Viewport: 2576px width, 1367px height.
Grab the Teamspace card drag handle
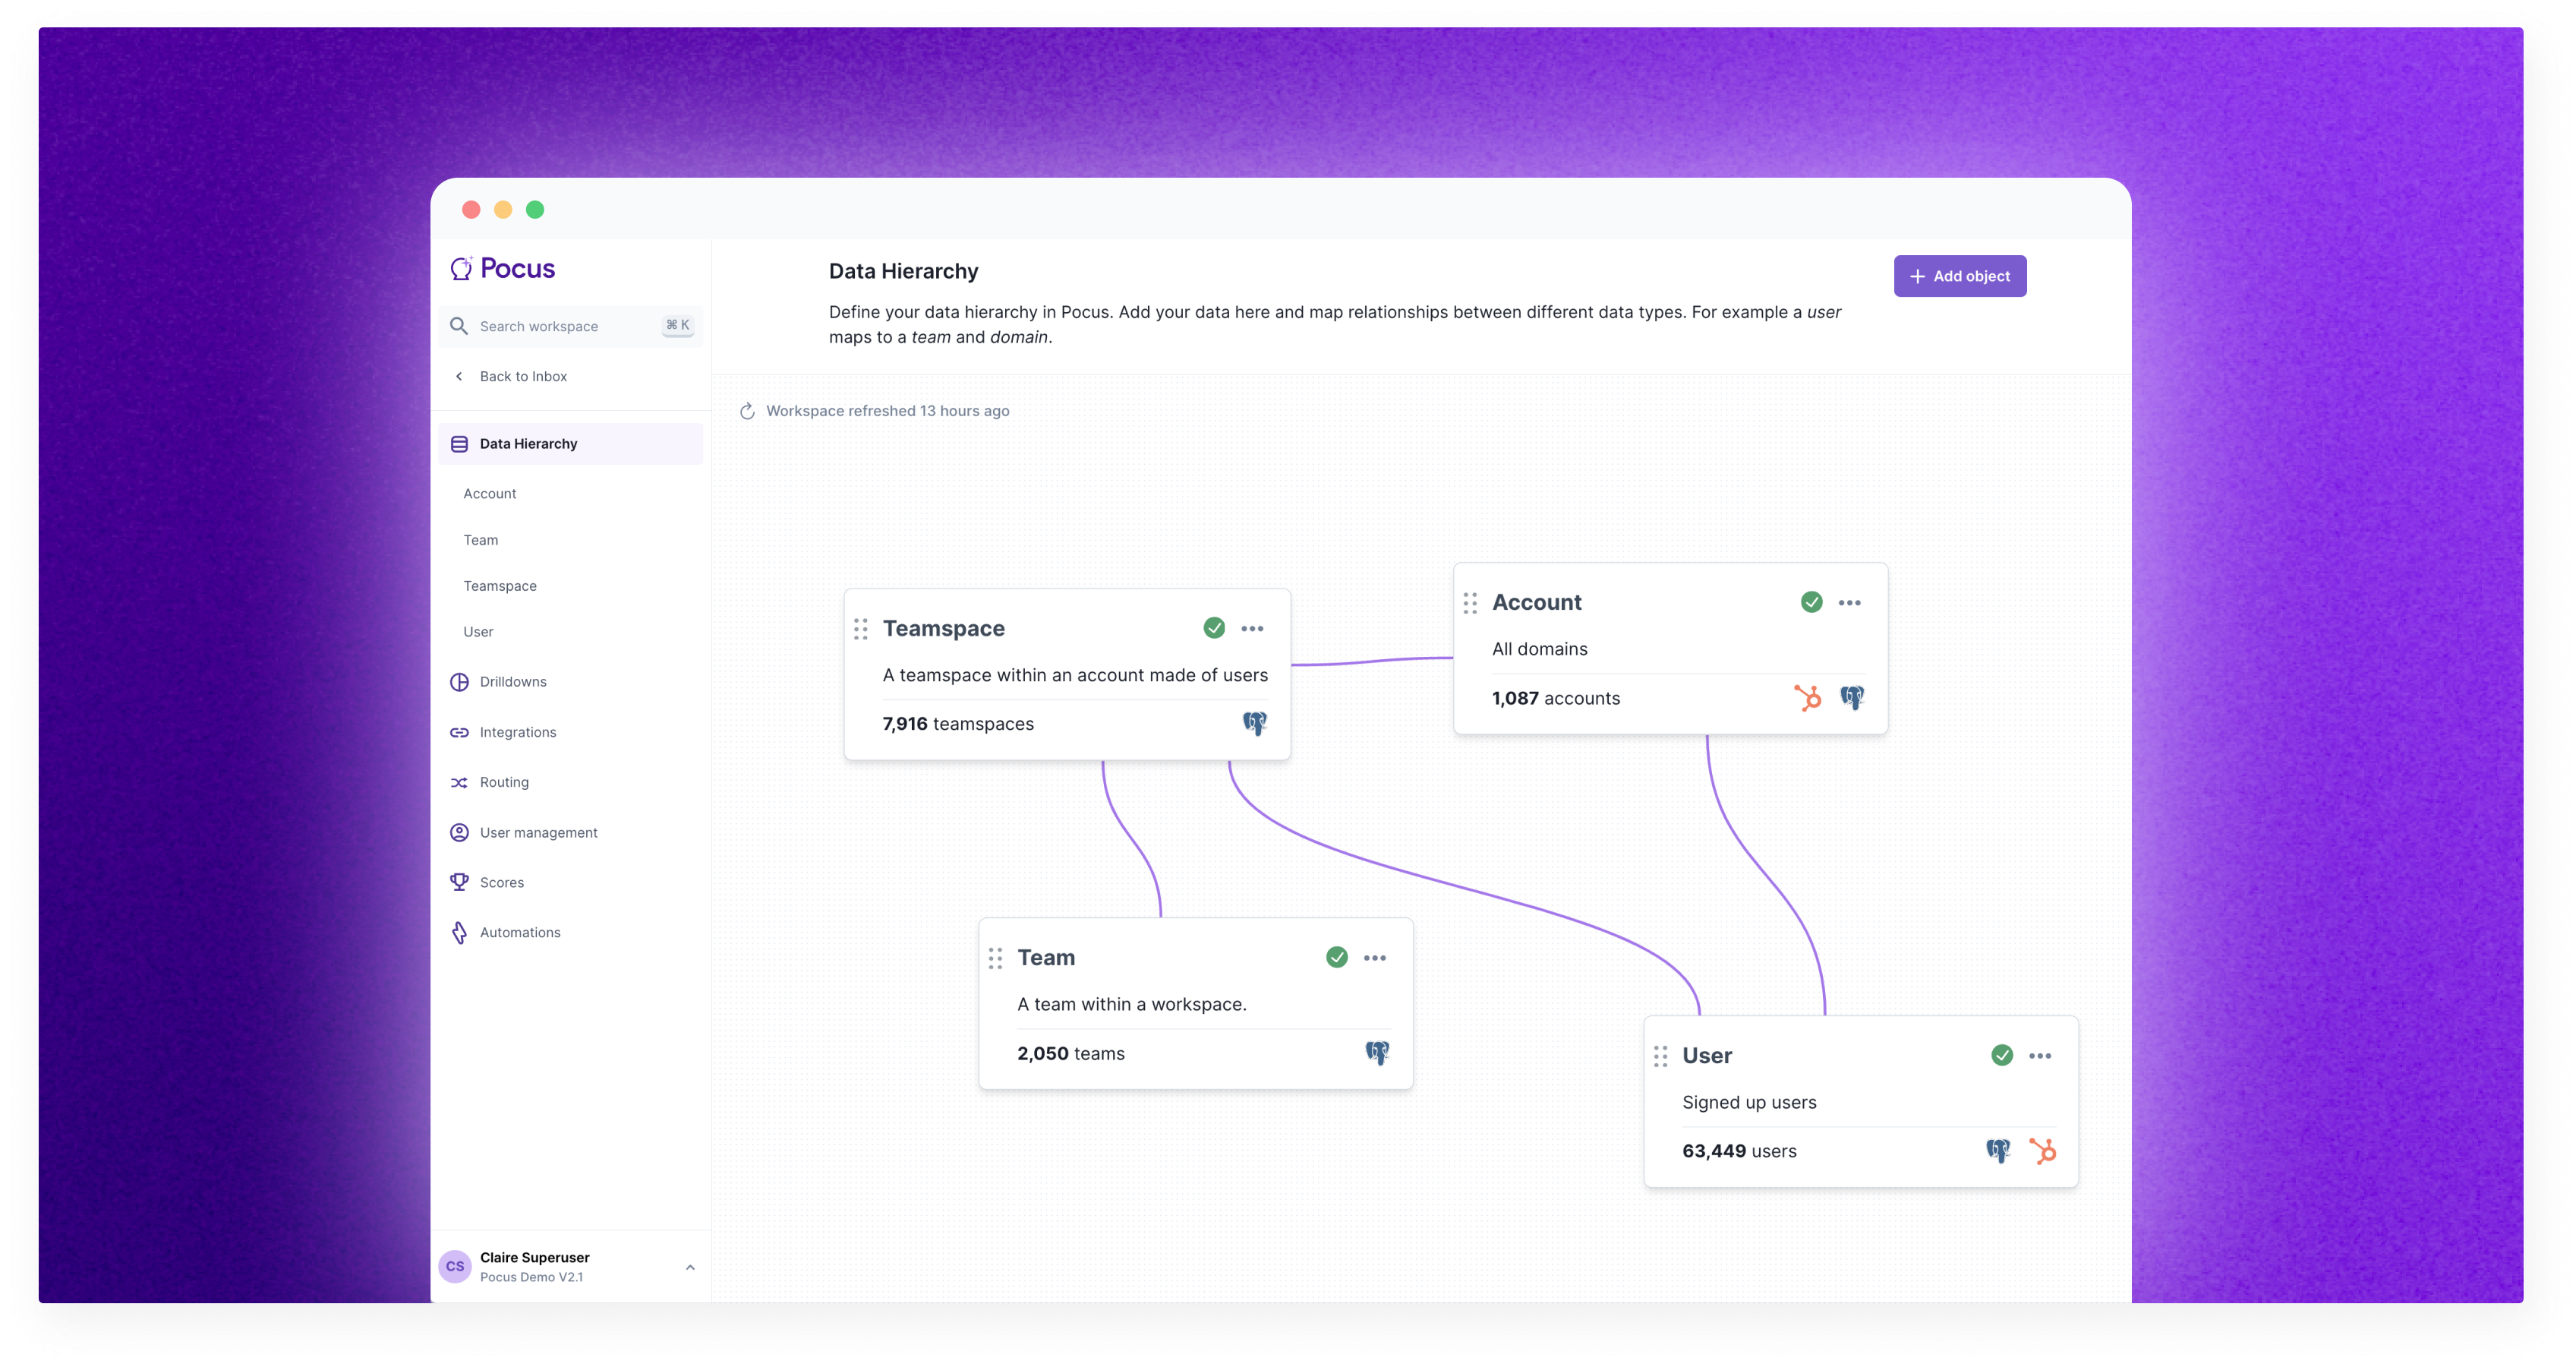tap(860, 629)
